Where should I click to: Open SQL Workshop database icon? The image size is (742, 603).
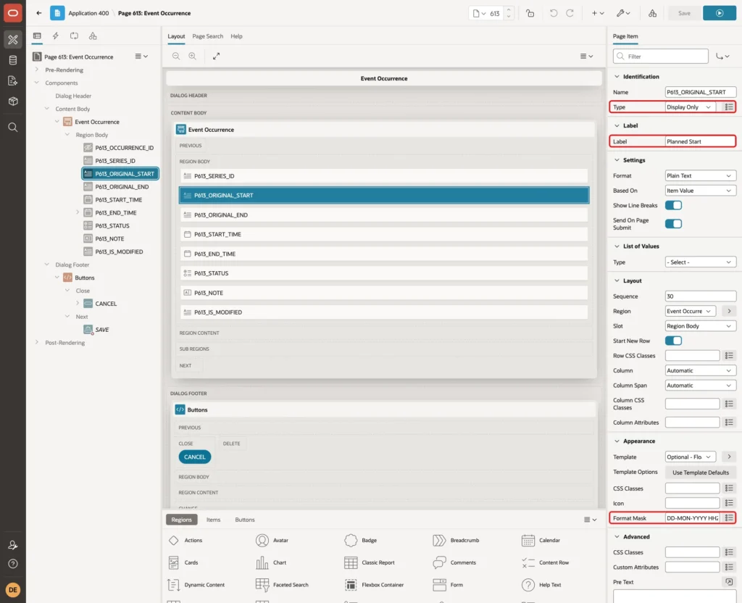pos(13,60)
